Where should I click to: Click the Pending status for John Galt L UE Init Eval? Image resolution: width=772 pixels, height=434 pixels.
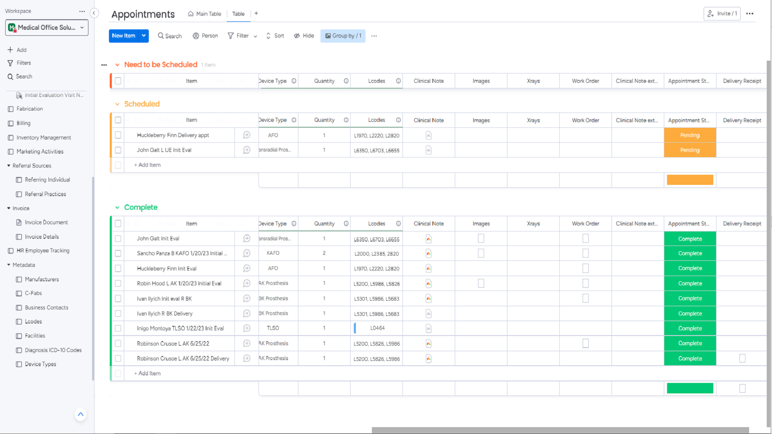689,150
